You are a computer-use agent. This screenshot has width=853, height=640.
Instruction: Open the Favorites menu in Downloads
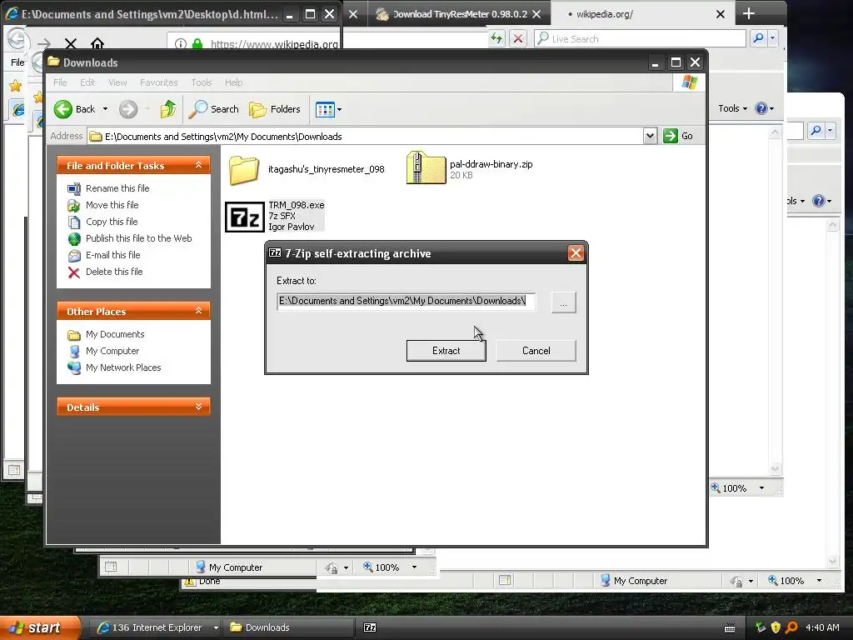(159, 82)
